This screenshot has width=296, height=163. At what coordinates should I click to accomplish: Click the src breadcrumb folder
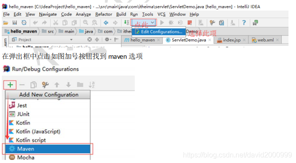coord(48,31)
